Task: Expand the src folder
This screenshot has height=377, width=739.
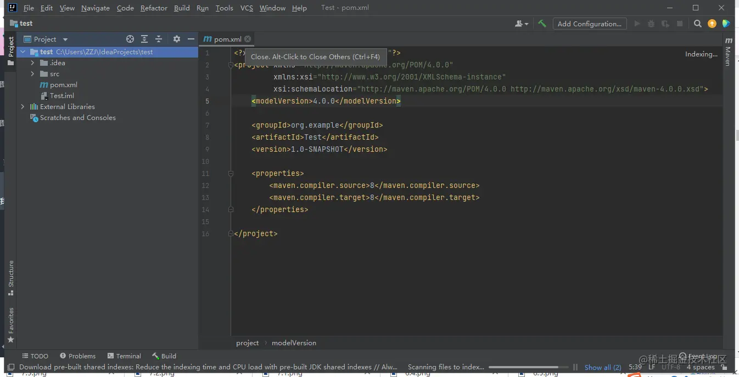Action: (x=32, y=74)
